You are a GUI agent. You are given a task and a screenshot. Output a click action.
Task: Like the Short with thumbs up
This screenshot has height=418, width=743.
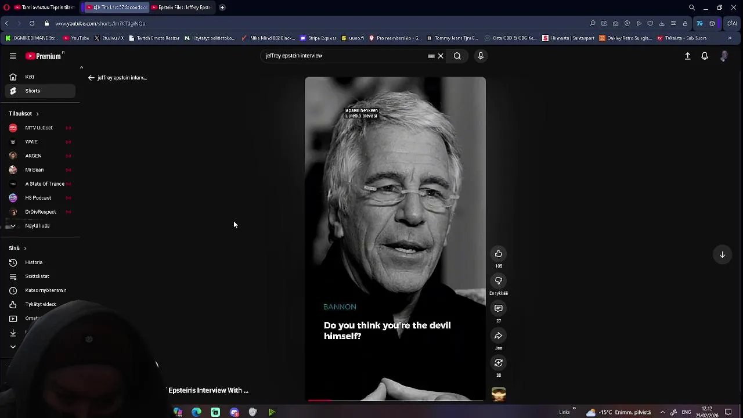point(499,253)
